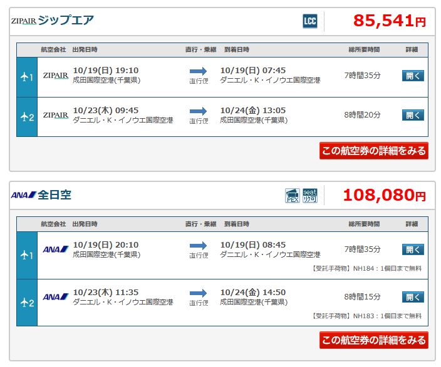Viewport: 441px width, 367px height.
Task: Open details for ANA 10/23 11:35 flight
Action: (413, 297)
